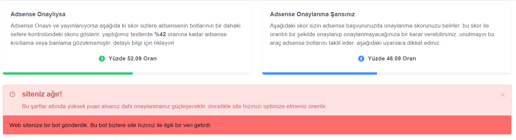Dismiss the 'siteniz ağır!' alert with X
The width and height of the screenshot is (516, 140).
click(503, 95)
